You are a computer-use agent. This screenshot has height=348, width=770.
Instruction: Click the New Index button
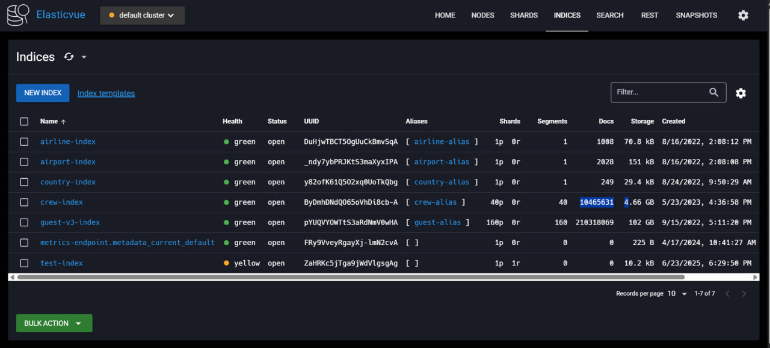click(43, 93)
